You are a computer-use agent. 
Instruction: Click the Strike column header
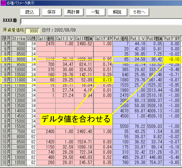[19, 39]
